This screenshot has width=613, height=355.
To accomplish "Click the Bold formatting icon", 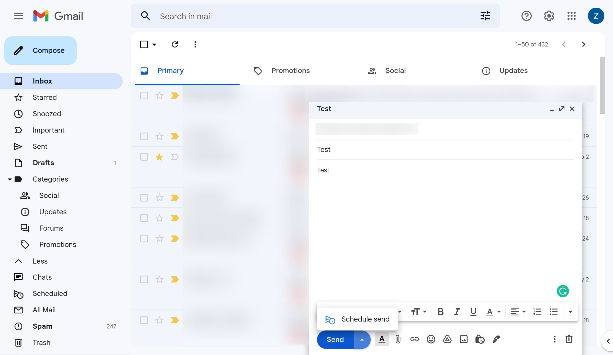I will click(x=440, y=312).
